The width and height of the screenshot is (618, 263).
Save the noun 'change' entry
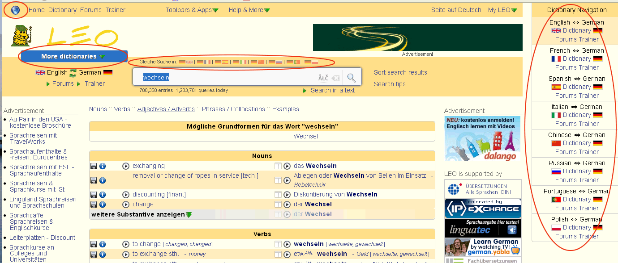pos(94,205)
